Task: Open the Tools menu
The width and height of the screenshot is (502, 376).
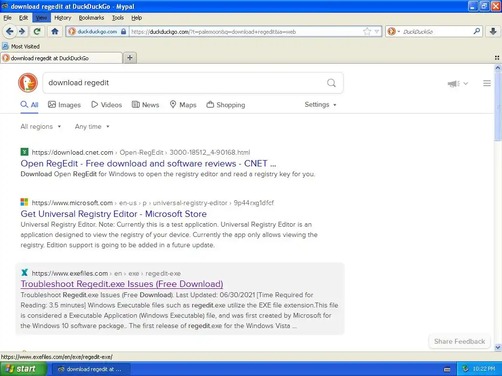Action: tap(118, 18)
